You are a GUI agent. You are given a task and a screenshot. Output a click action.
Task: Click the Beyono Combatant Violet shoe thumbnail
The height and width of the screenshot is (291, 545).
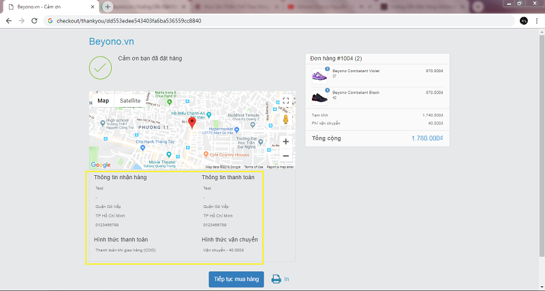320,76
